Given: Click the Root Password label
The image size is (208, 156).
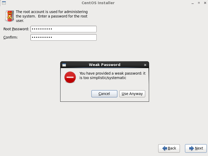Looking at the screenshot, I should click(x=16, y=29).
